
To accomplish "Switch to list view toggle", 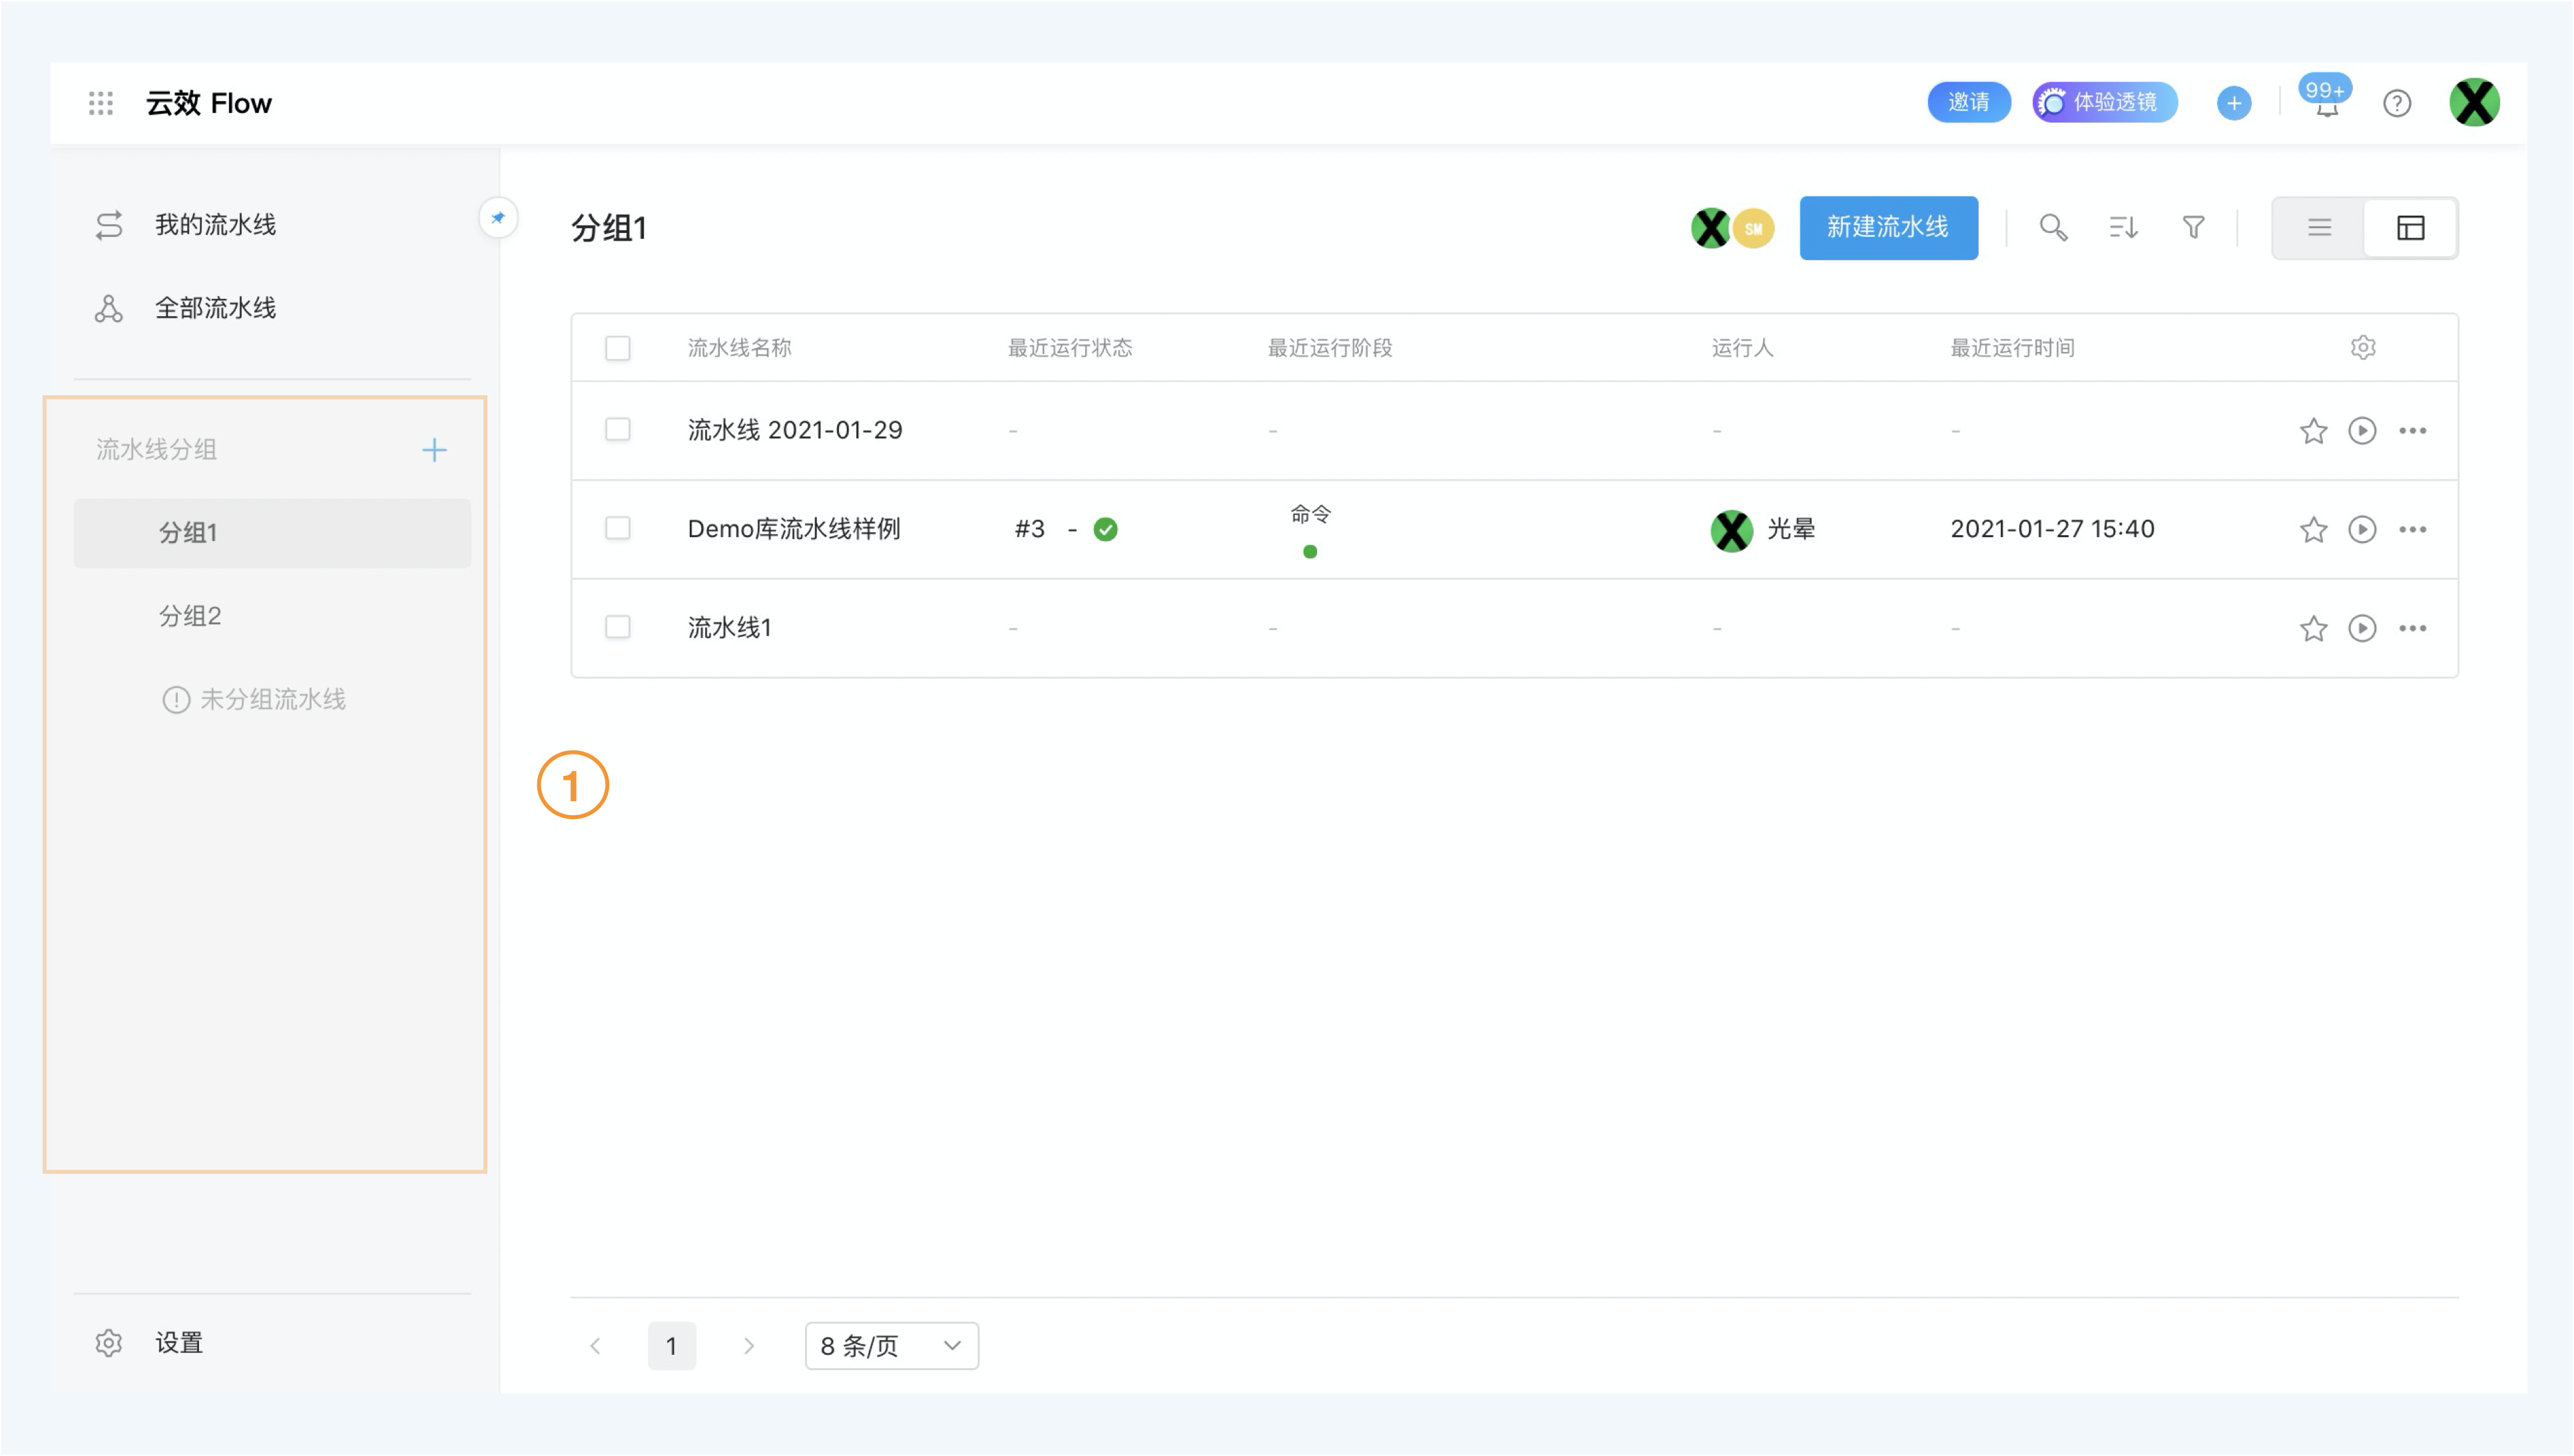I will [2319, 228].
